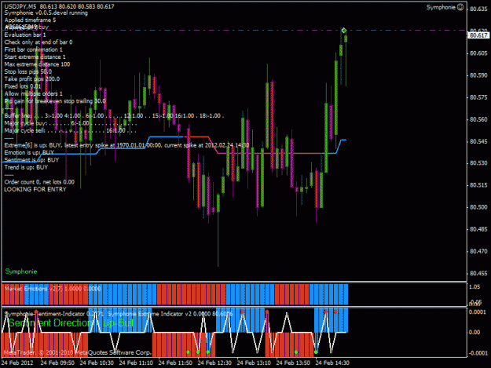Click the 'Evaluation bar 1' text
The height and width of the screenshot is (368, 491).
tap(25, 35)
